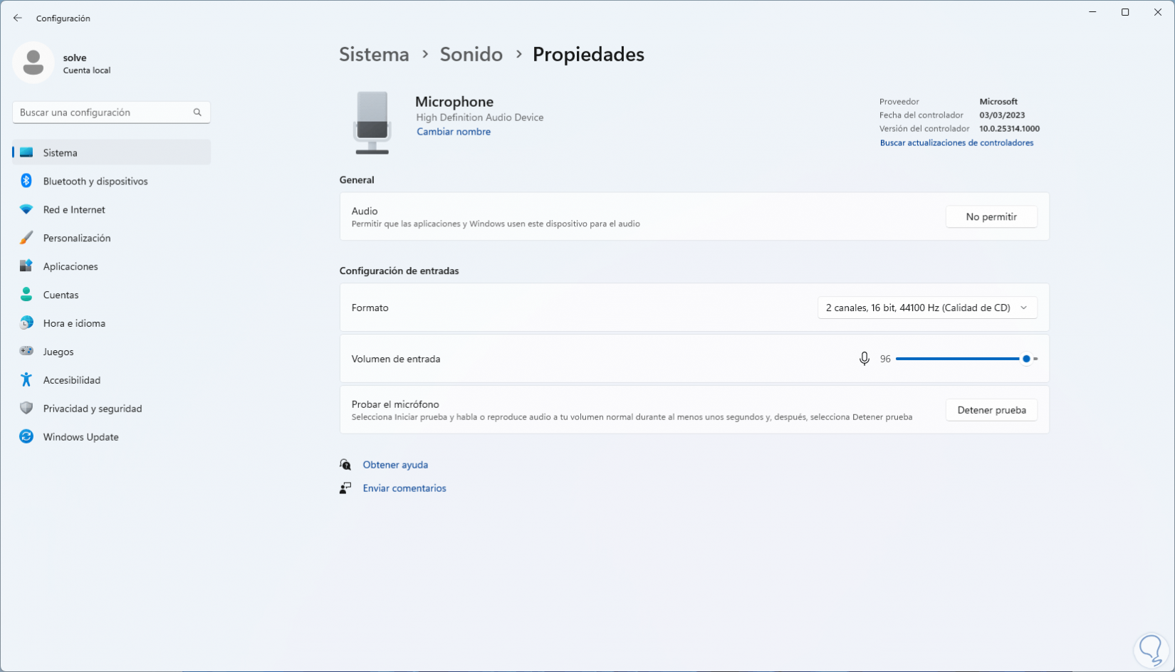Viewport: 1175px width, 672px height.
Task: Click the Personalización paintbrush icon
Action: tap(26, 238)
